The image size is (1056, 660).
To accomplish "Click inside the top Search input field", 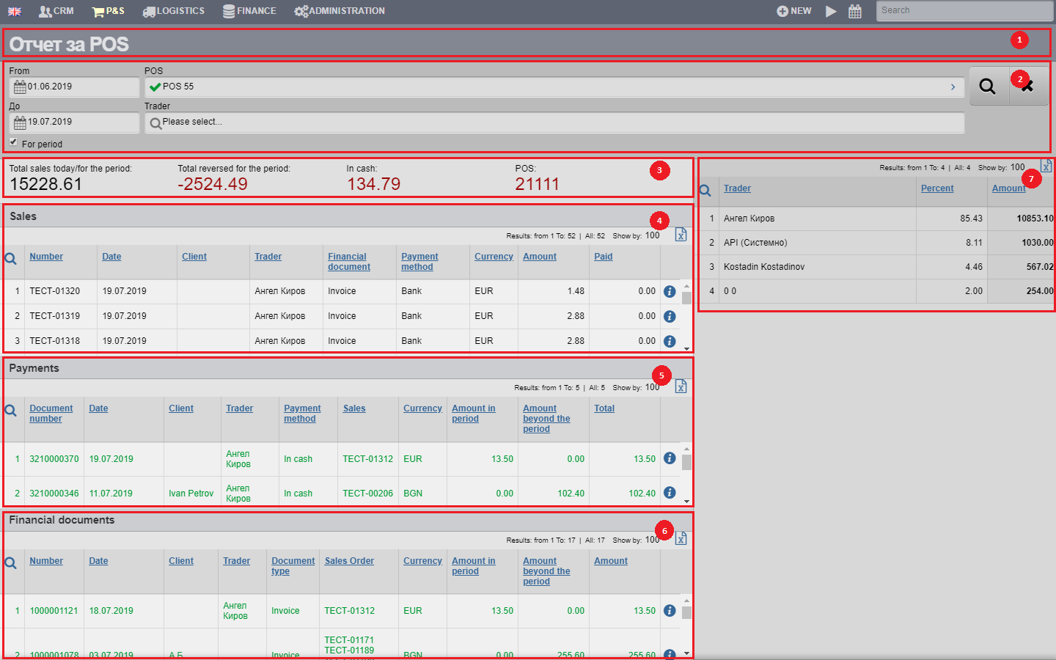I will [963, 10].
